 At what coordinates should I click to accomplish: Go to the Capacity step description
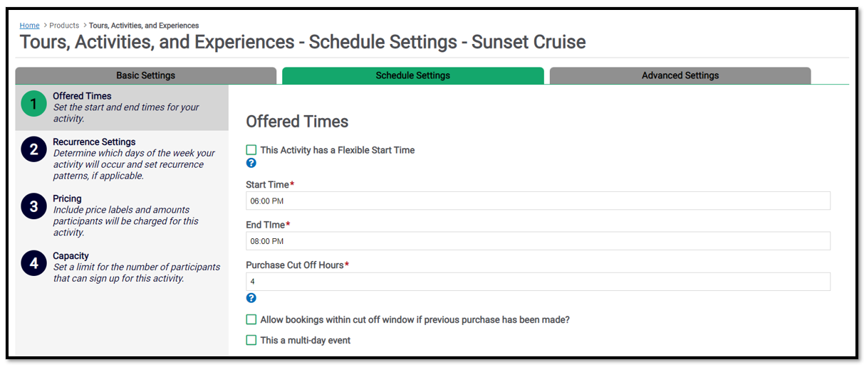[137, 272]
